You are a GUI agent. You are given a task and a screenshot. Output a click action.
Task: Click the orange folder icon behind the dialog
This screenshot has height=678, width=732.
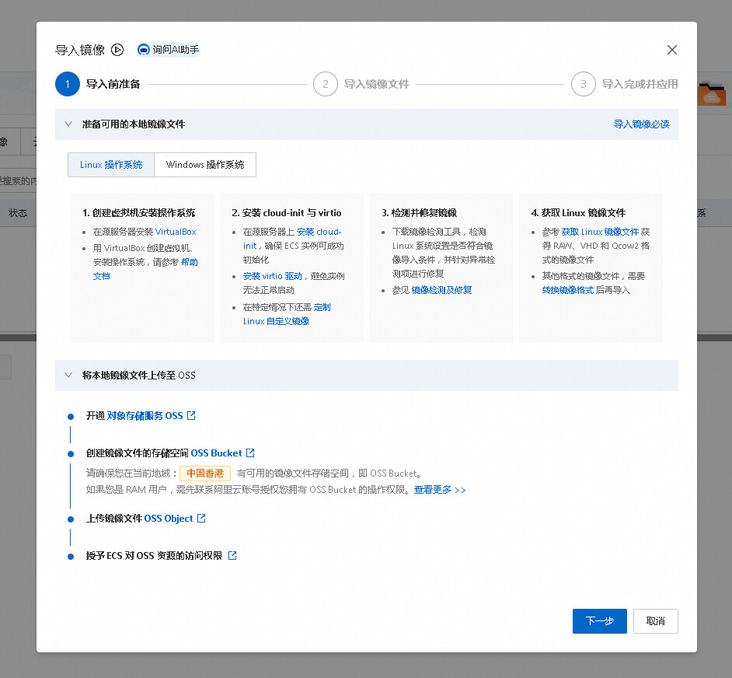pos(712,93)
